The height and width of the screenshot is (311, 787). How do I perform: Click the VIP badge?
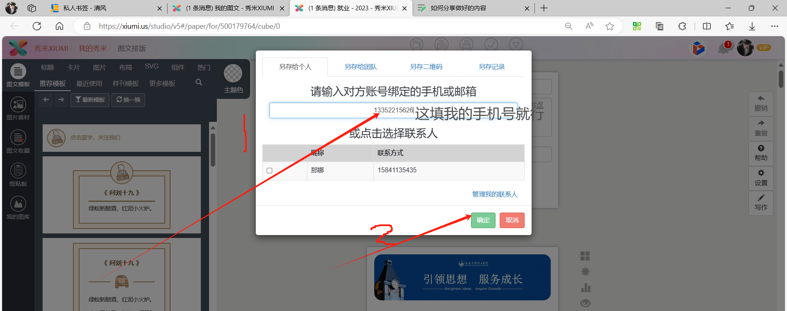coord(764,48)
